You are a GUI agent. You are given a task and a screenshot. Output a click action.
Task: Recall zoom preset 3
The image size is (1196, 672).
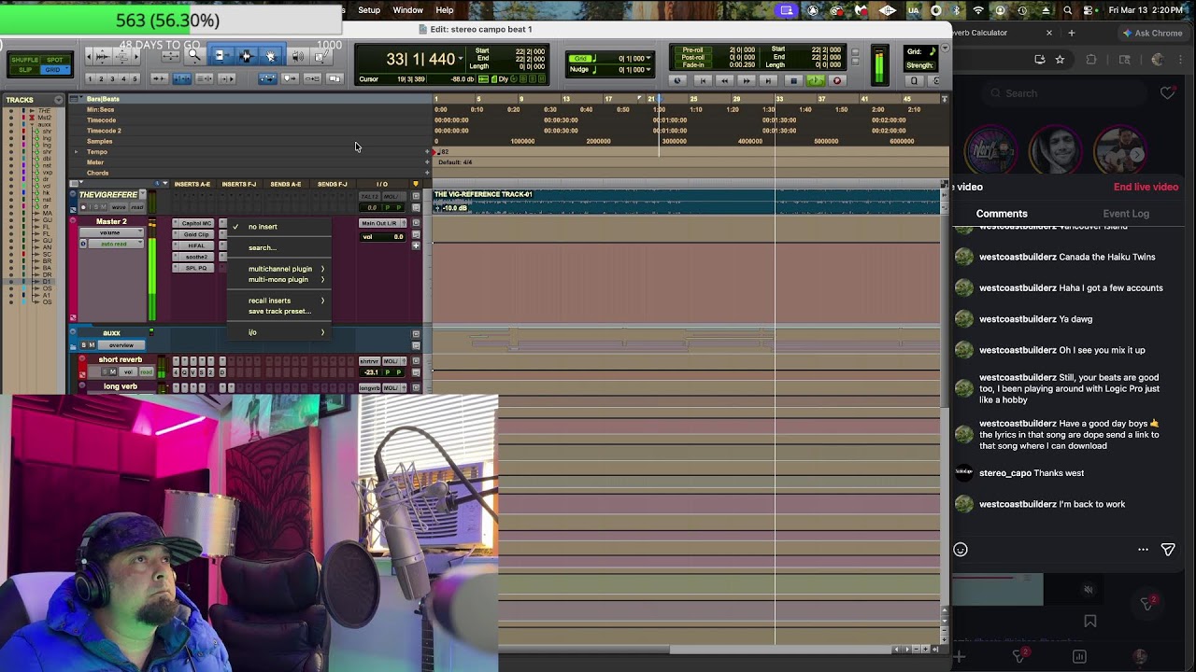112,78
